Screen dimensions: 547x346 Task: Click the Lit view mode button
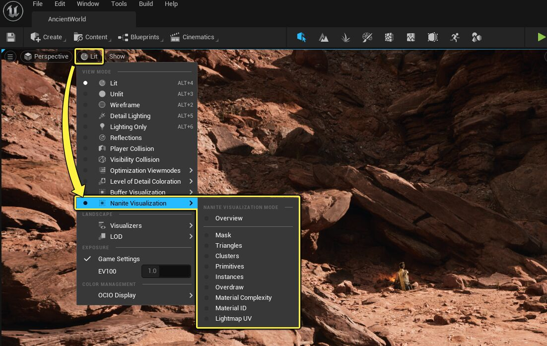point(89,57)
